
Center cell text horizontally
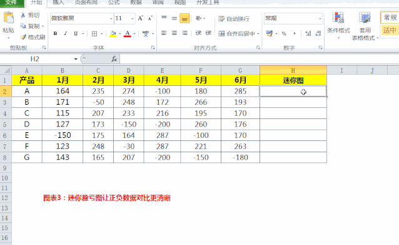pyautogui.click(x=174, y=33)
